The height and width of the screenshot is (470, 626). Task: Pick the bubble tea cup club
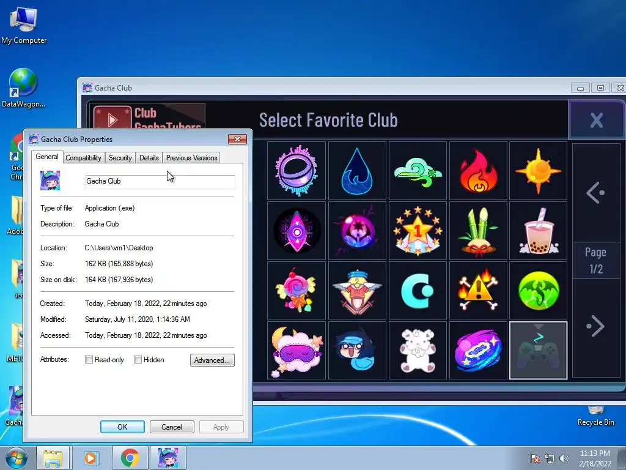coord(538,231)
